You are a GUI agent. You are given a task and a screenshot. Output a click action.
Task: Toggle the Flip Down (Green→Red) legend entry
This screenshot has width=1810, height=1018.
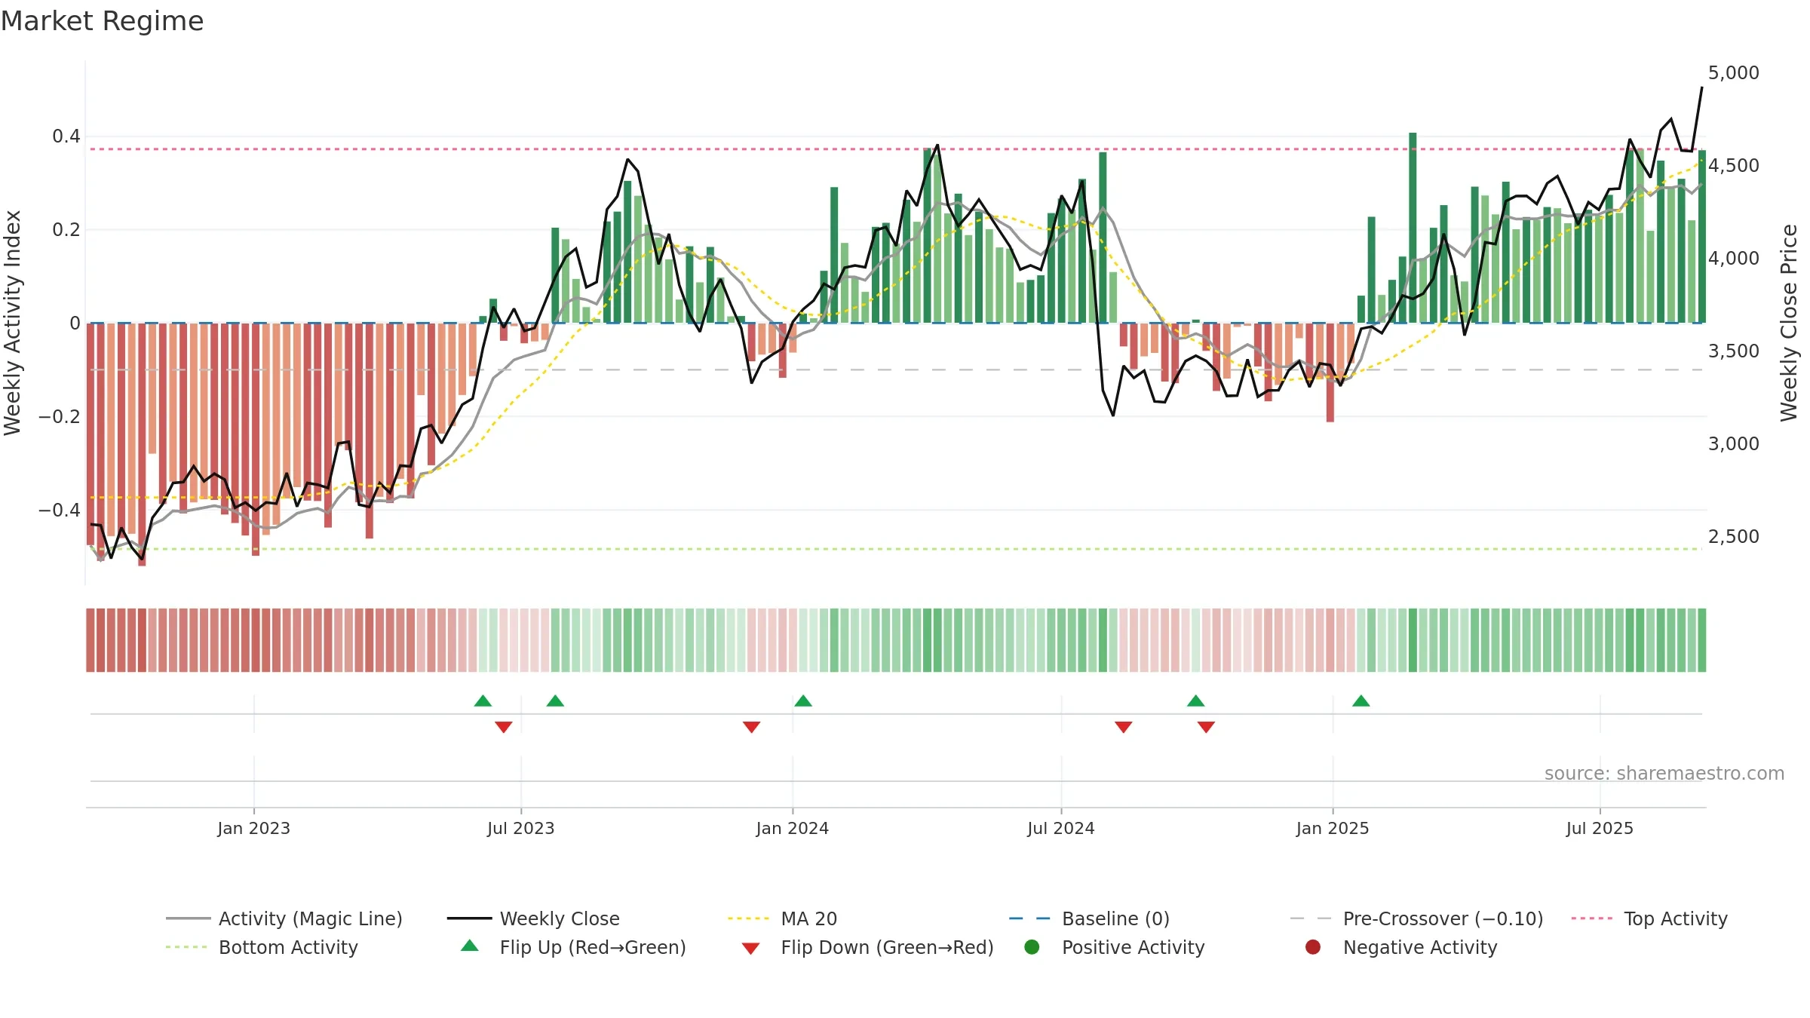pyautogui.click(x=867, y=947)
